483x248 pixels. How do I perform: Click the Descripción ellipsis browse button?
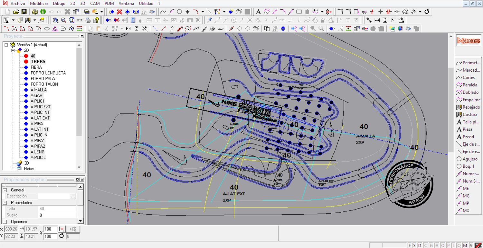click(73, 196)
